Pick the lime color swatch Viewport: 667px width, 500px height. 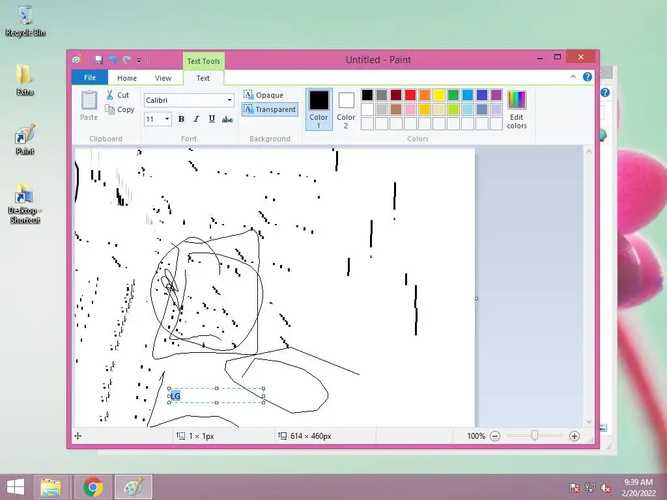(x=453, y=109)
